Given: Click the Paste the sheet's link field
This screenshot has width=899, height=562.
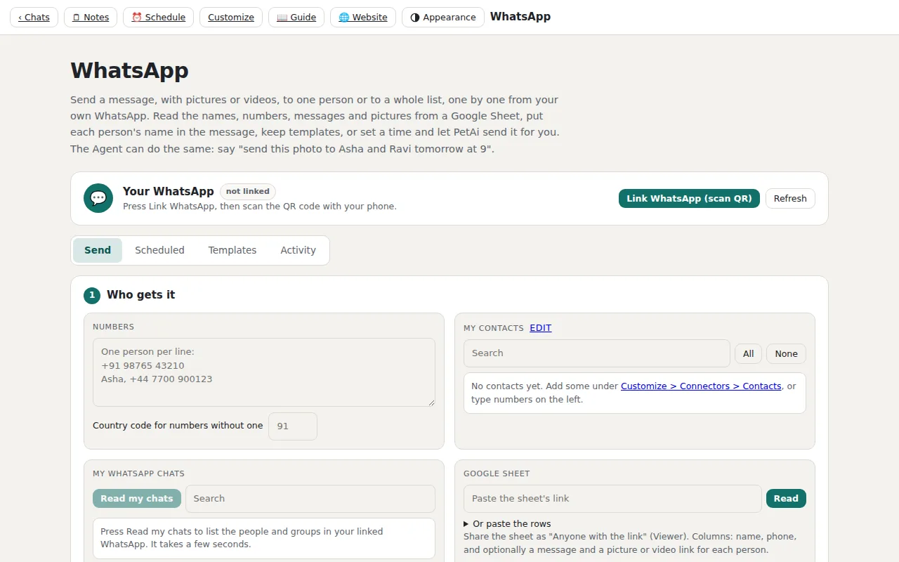Looking at the screenshot, I should point(612,499).
